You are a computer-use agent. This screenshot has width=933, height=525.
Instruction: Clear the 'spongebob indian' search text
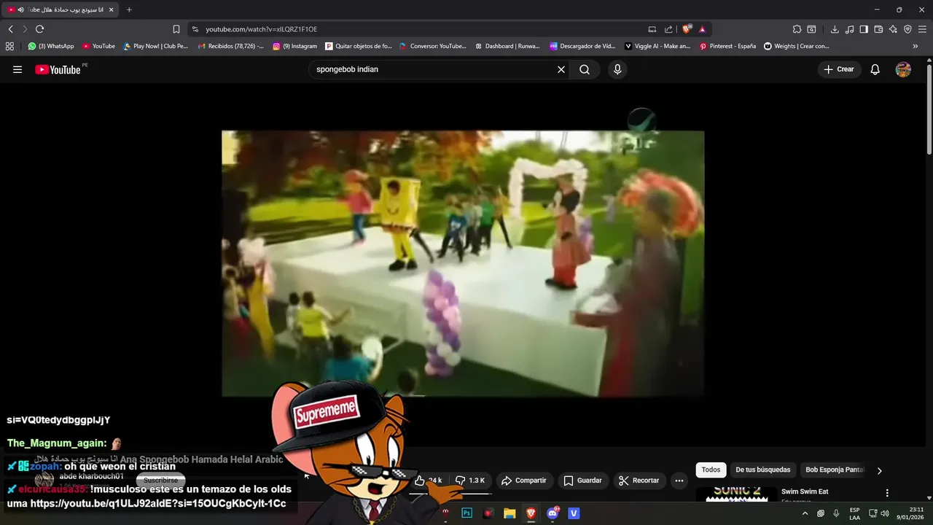[561, 69]
